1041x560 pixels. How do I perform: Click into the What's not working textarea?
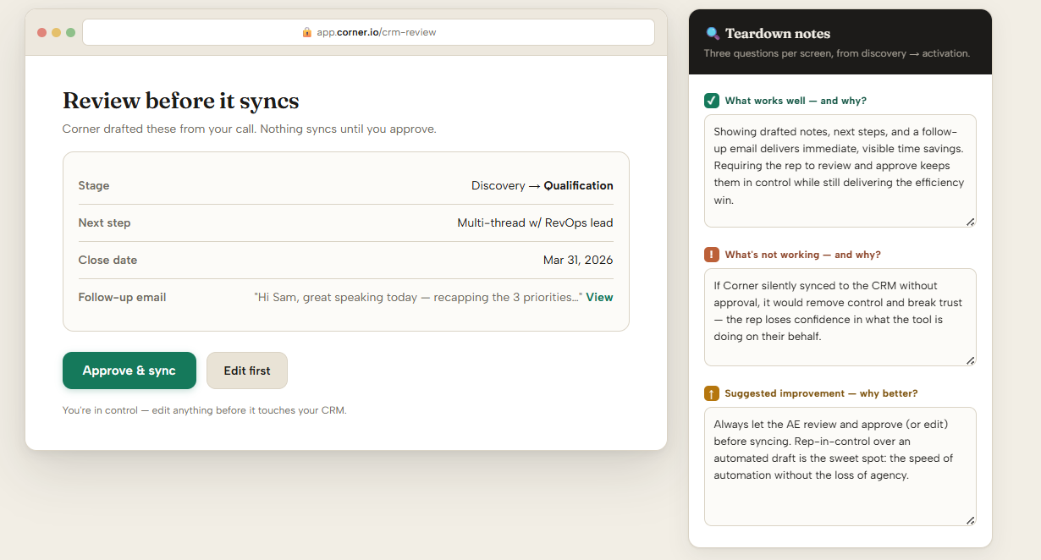(840, 317)
